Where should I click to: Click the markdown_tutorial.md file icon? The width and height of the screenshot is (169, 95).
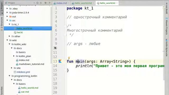tap(17, 64)
